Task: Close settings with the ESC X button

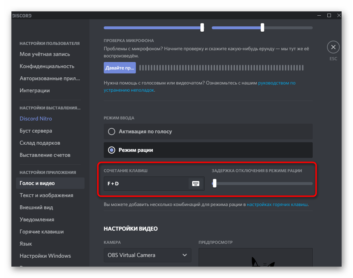Action: pos(333,47)
